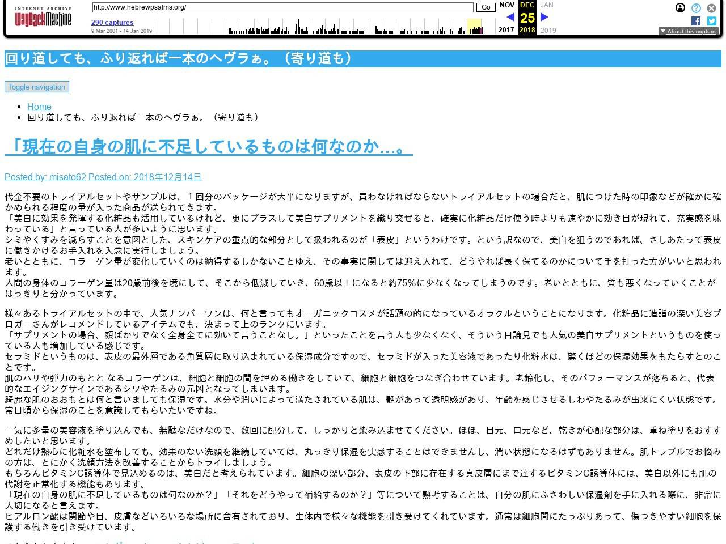This screenshot has width=726, height=544.
Task: Click the Wayback Machine logo
Action: tap(43, 18)
